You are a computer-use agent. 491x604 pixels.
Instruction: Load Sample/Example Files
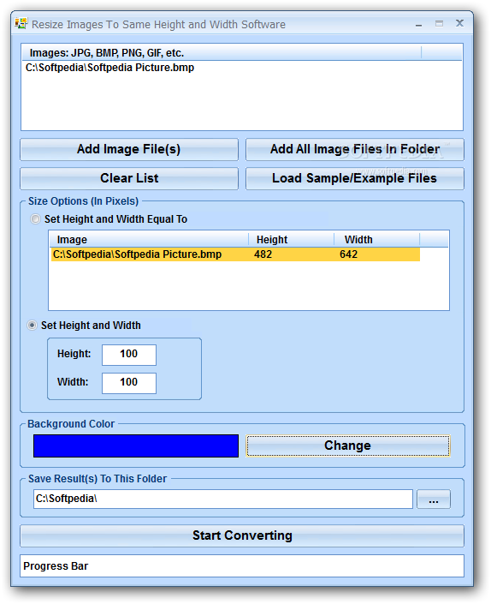coord(354,178)
